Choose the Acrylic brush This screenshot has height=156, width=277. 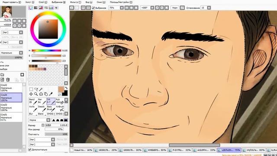tap(33, 108)
